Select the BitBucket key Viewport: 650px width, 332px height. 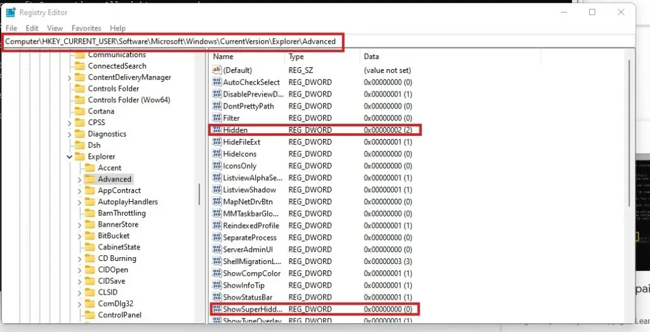pos(114,236)
